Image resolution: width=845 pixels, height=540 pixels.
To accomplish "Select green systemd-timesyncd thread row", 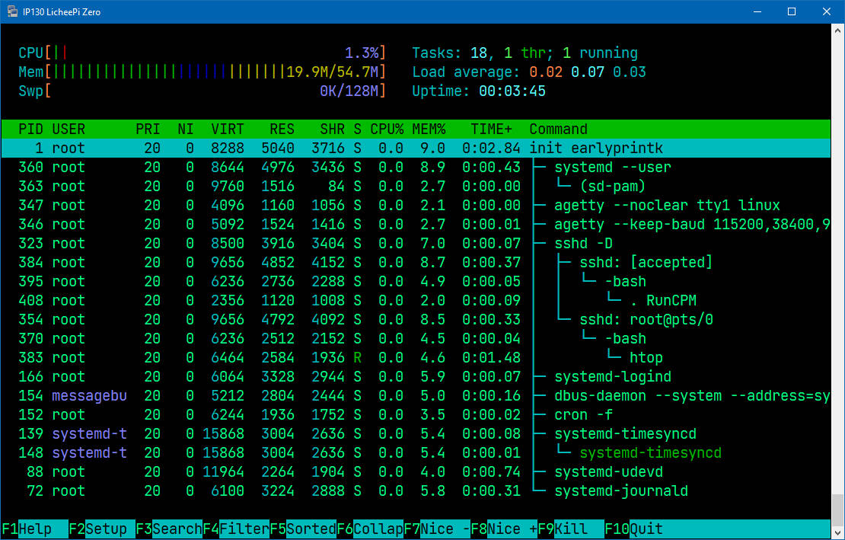I will (x=416, y=452).
